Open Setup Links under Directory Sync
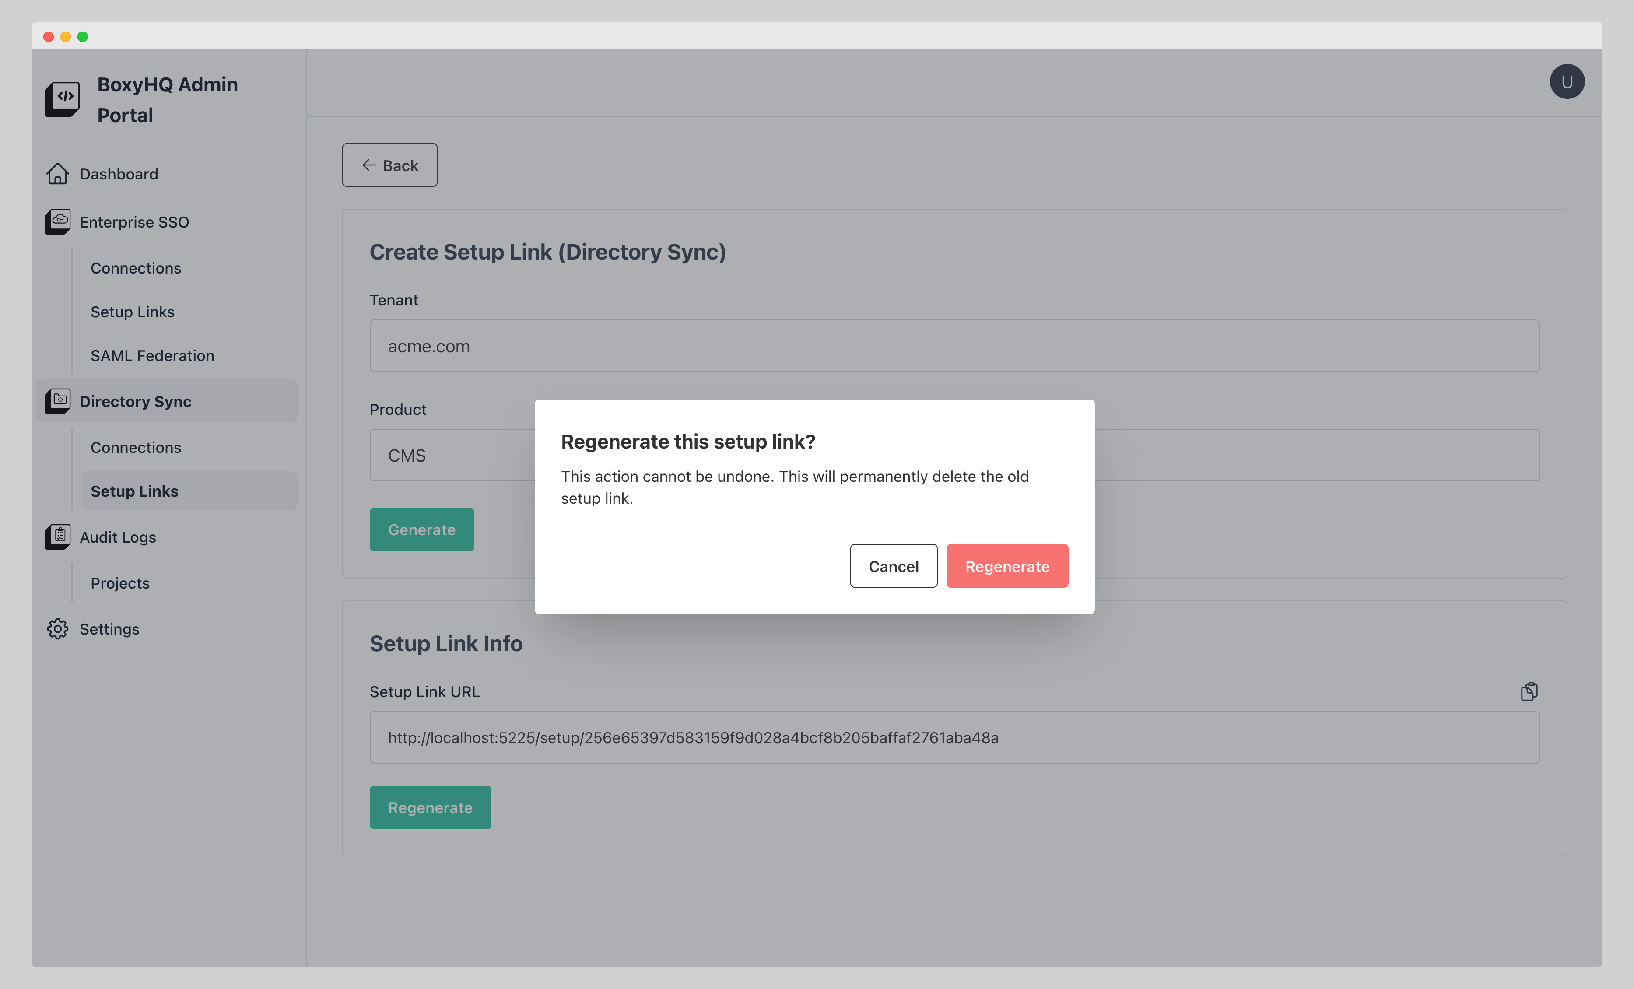 tap(135, 491)
